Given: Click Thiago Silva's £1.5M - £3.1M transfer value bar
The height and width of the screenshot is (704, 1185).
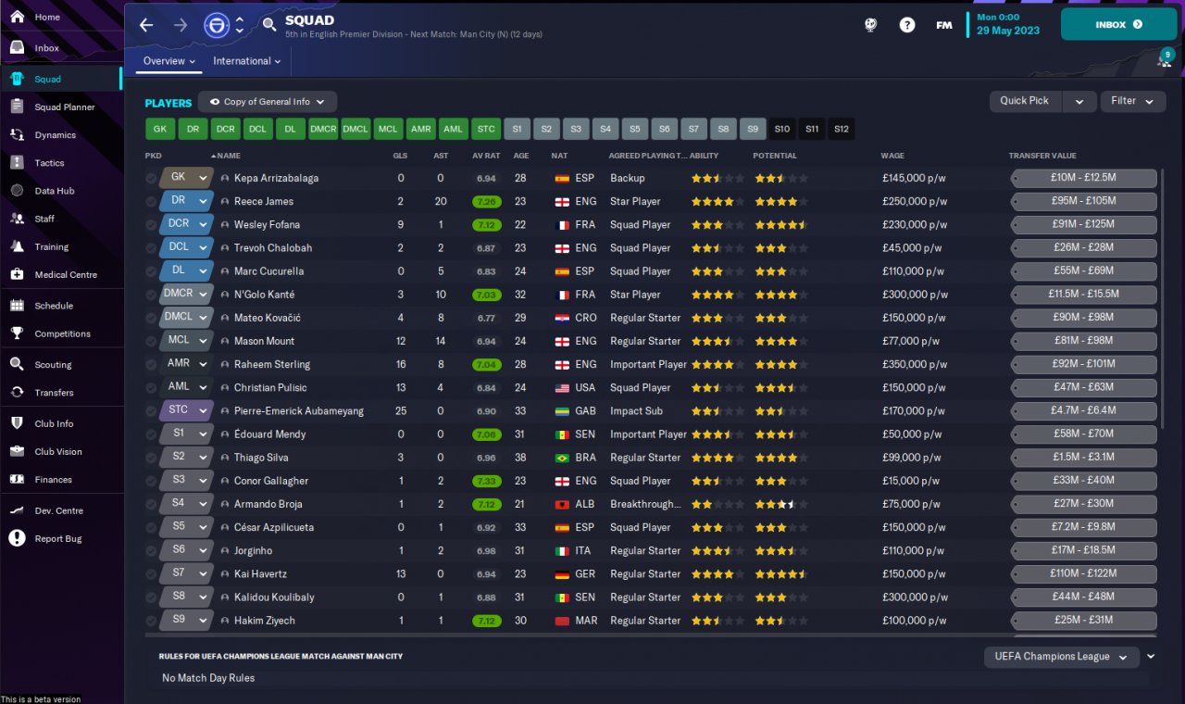Looking at the screenshot, I should click(1083, 458).
